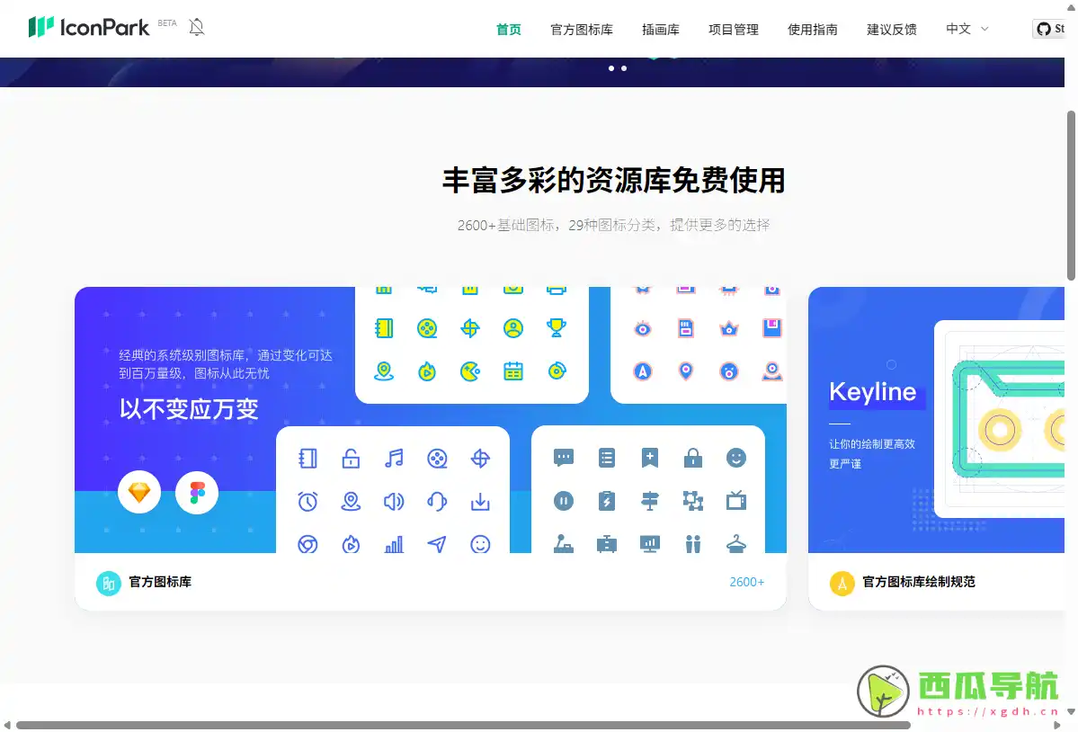Click the headphones icon in the icon grid
Viewport: 1078px width, 732px height.
click(x=438, y=502)
